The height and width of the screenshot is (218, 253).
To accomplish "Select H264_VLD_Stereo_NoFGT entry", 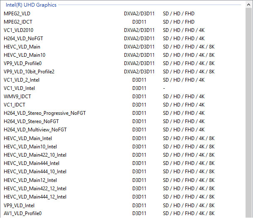I will click(31, 121).
